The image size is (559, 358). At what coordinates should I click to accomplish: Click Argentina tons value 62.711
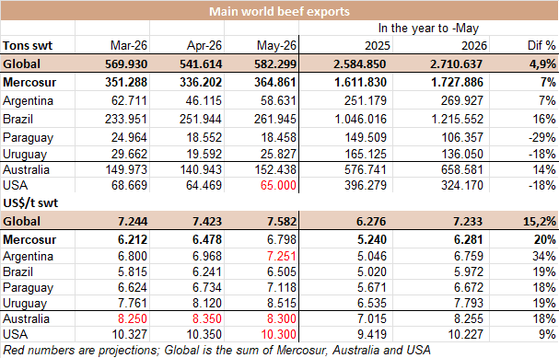coord(129,101)
